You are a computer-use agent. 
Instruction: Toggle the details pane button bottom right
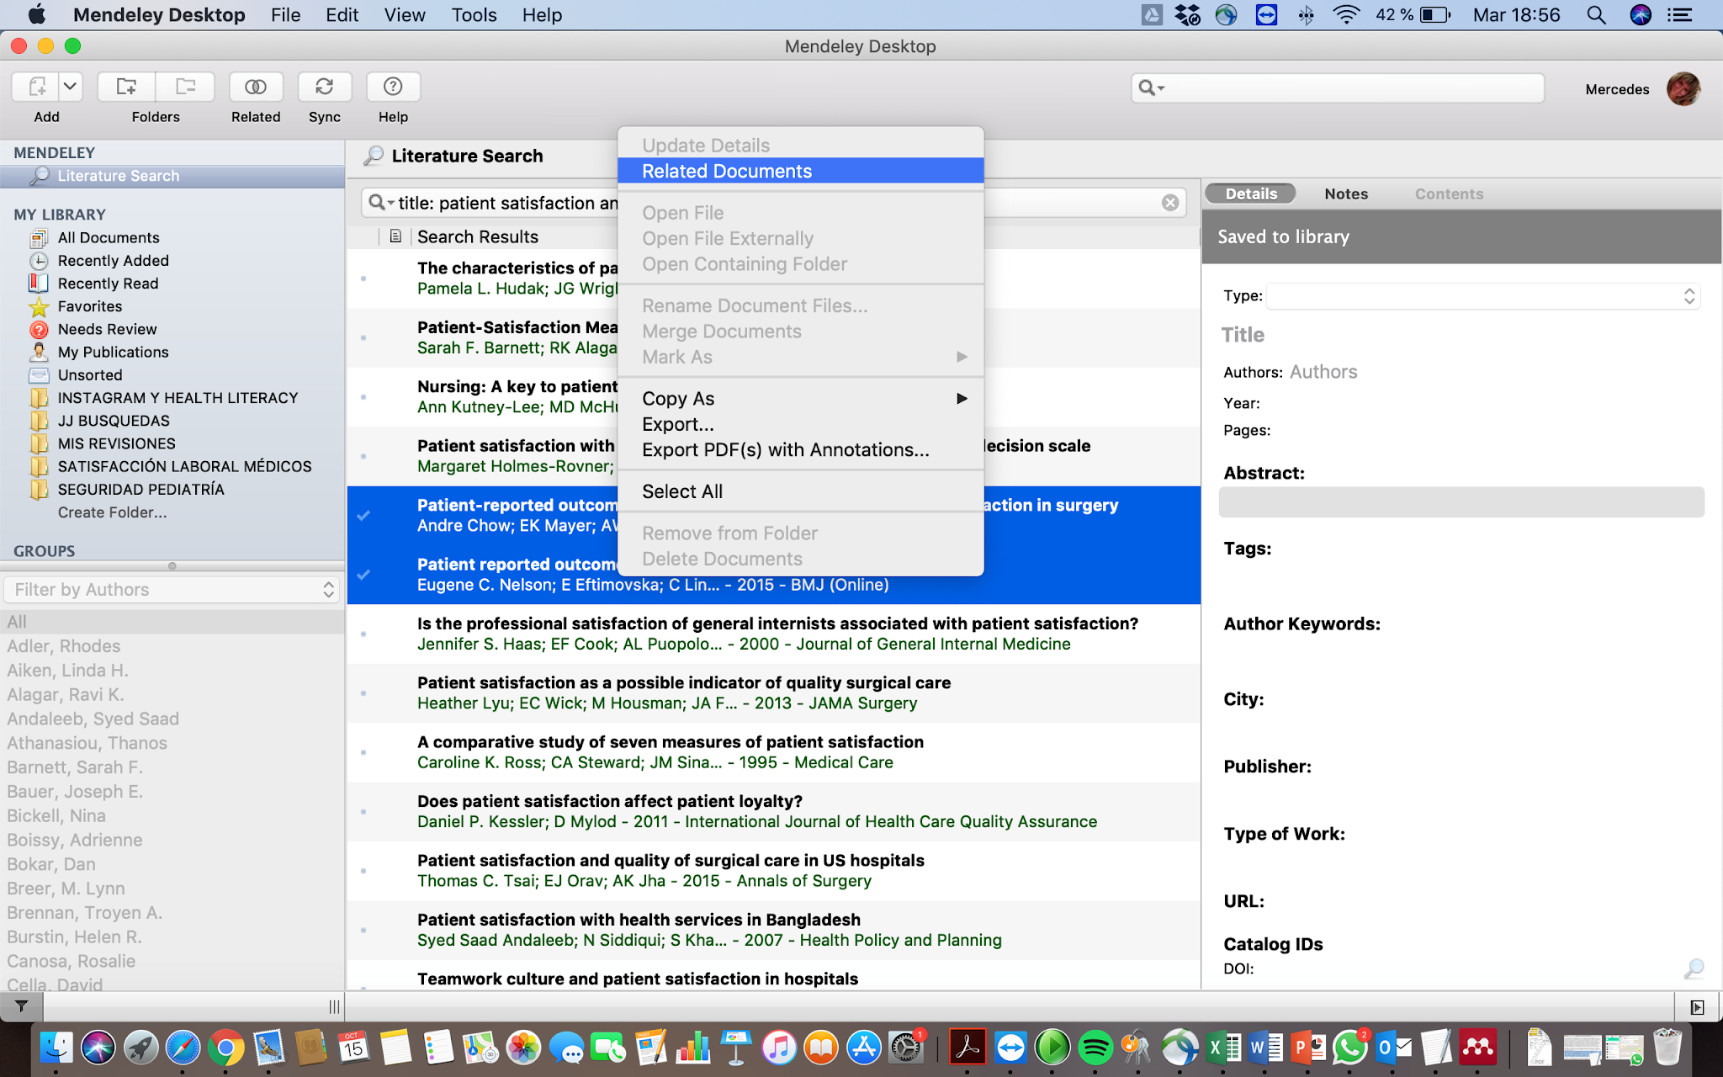coord(1697,1007)
